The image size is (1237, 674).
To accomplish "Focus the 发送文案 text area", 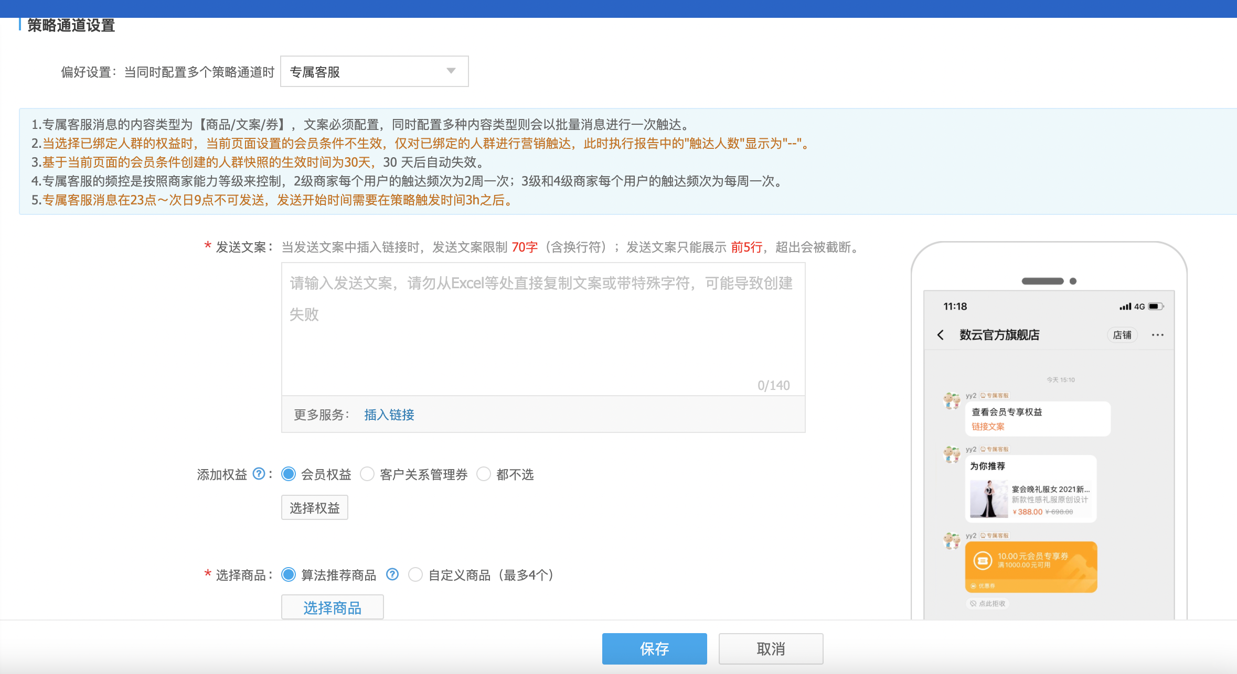I will 543,330.
